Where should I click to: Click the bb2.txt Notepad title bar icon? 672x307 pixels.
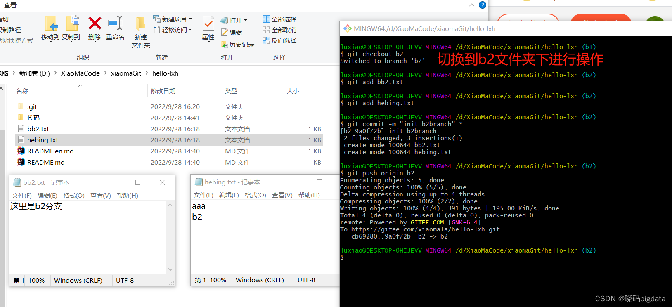pyautogui.click(x=17, y=182)
